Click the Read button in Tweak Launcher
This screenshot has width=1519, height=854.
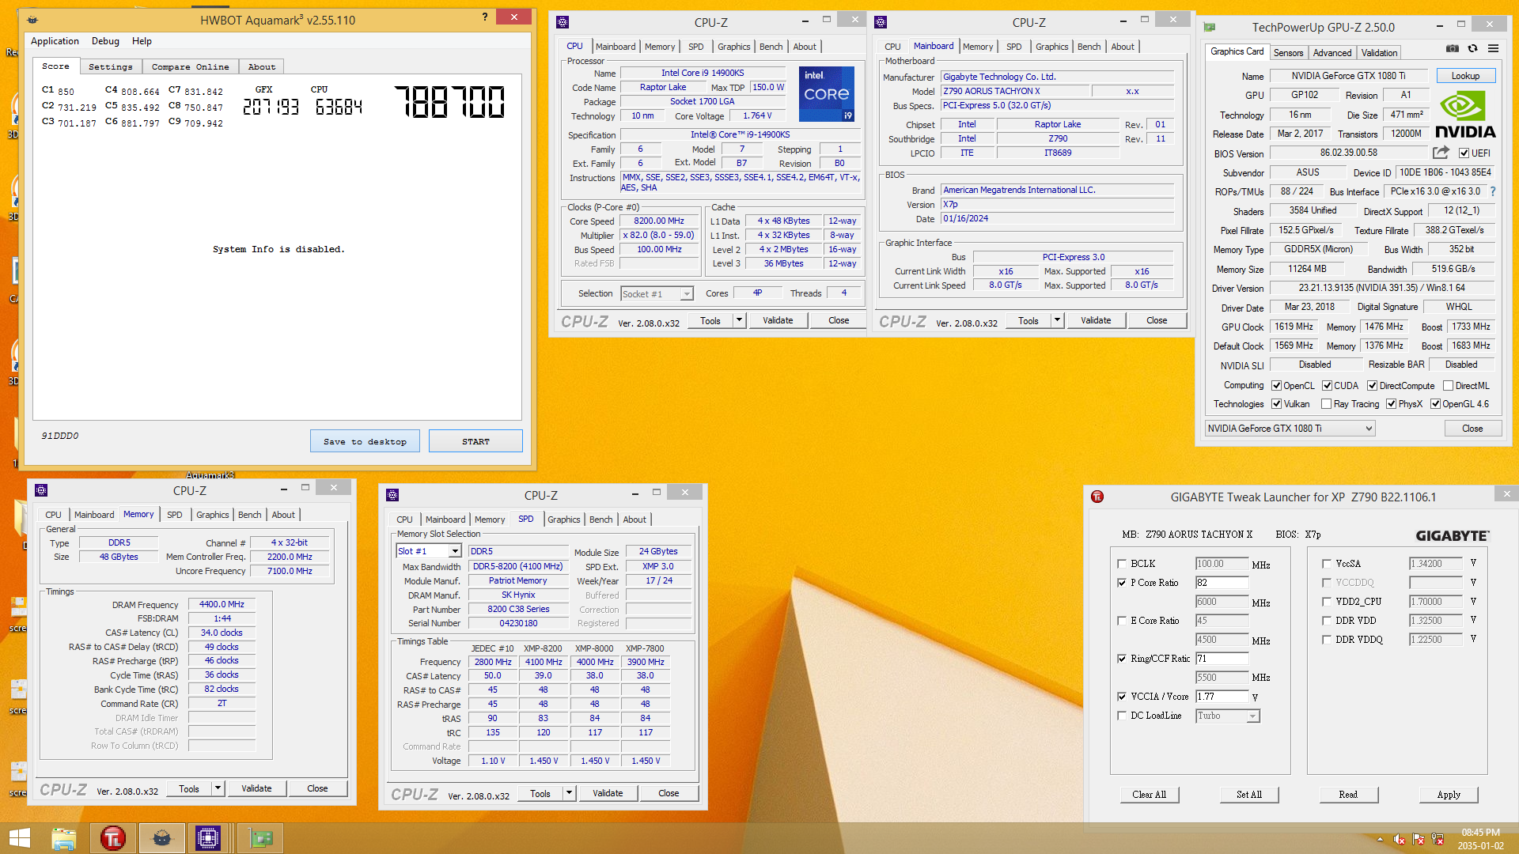[x=1348, y=795]
